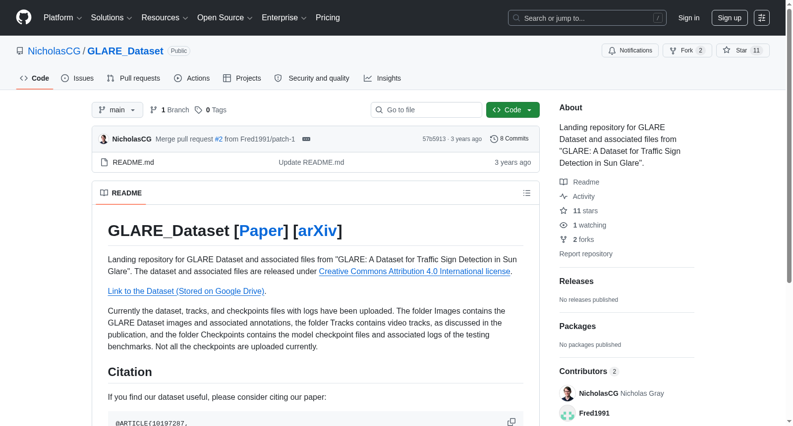
Task: Expand the Solutions dropdown
Action: 112,18
